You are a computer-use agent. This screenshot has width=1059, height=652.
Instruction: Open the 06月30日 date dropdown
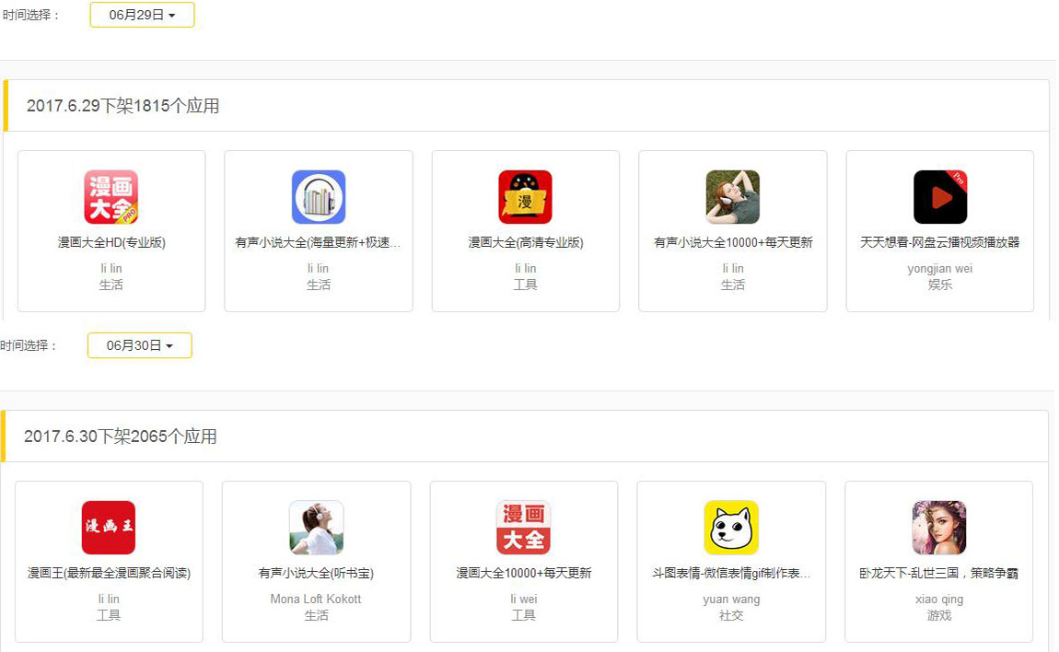[x=140, y=345]
